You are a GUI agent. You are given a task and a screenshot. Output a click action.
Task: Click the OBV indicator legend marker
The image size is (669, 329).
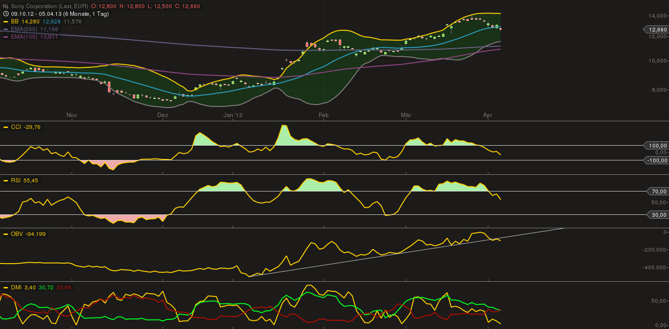[x=6, y=234]
